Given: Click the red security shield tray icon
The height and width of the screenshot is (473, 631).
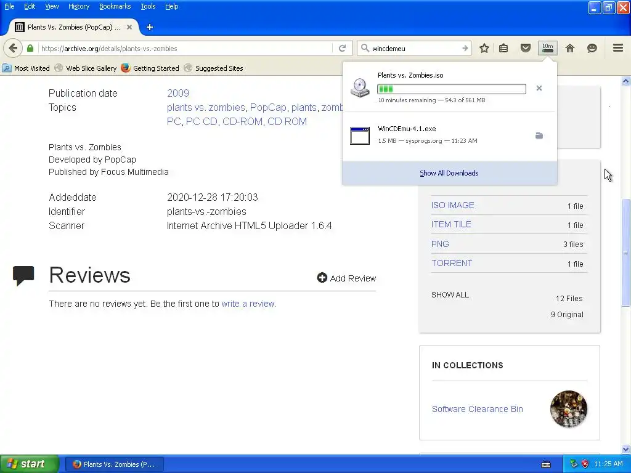Looking at the screenshot, I should click(x=585, y=464).
